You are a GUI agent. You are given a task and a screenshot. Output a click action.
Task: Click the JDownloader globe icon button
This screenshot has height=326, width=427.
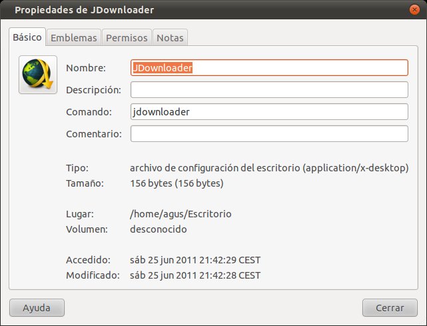point(38,75)
